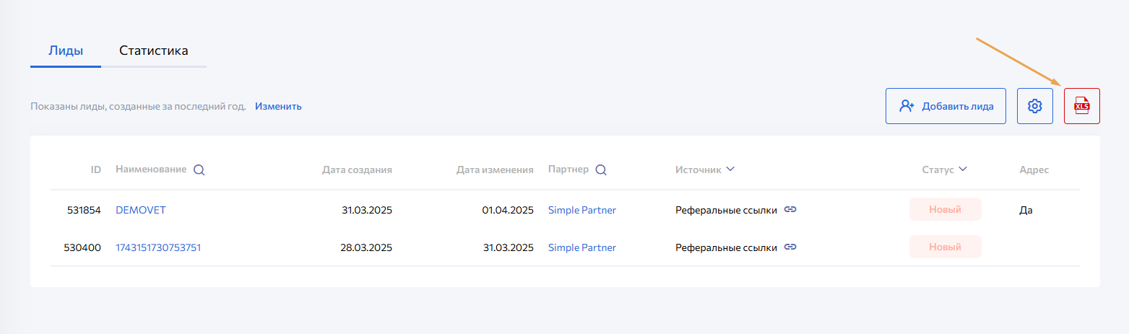Click the link icon in the 530400 row
The height and width of the screenshot is (334, 1129).
(790, 247)
